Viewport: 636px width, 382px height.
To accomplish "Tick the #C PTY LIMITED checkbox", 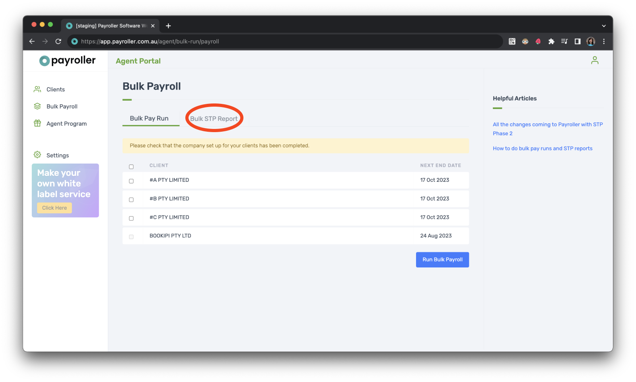I will [x=131, y=218].
